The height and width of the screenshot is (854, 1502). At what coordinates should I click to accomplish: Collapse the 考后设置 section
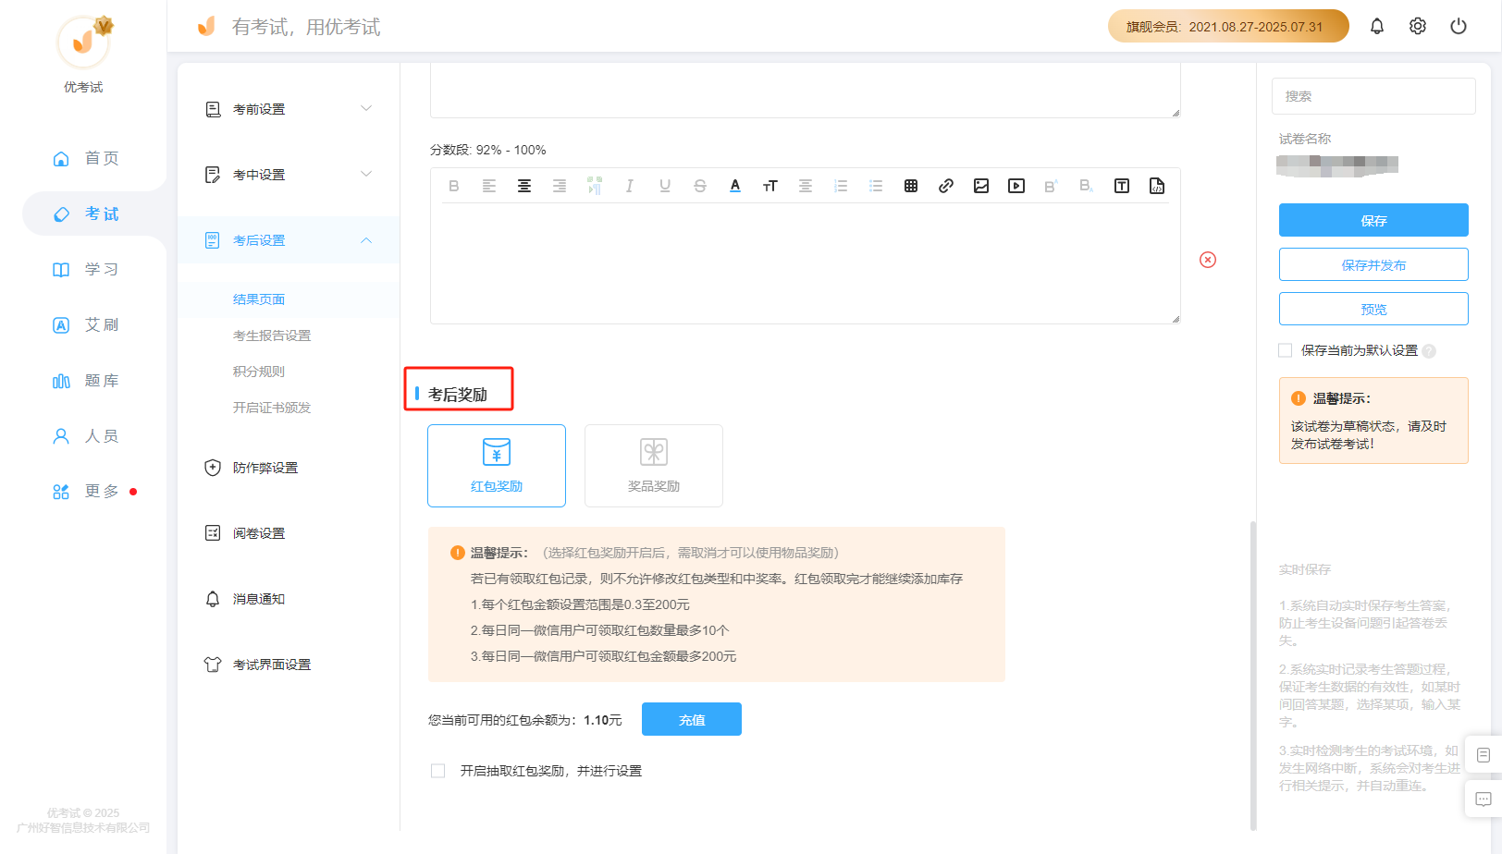tap(289, 240)
